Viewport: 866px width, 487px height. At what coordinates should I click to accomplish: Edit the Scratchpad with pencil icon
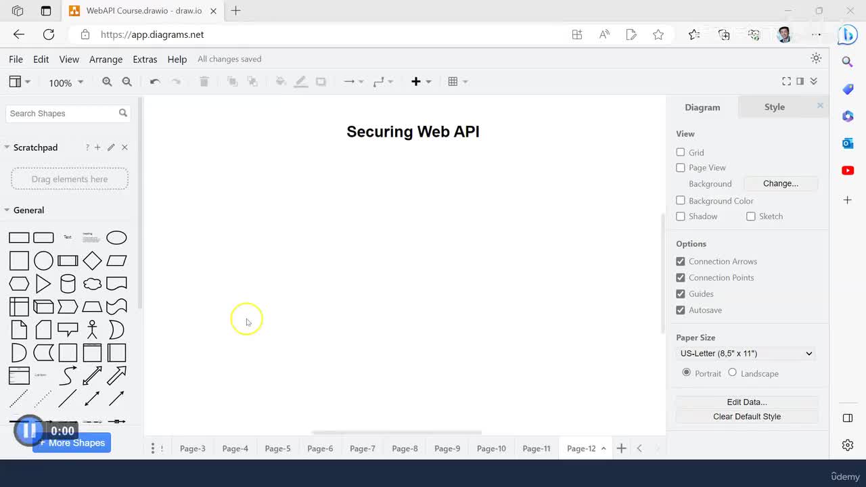pos(111,147)
